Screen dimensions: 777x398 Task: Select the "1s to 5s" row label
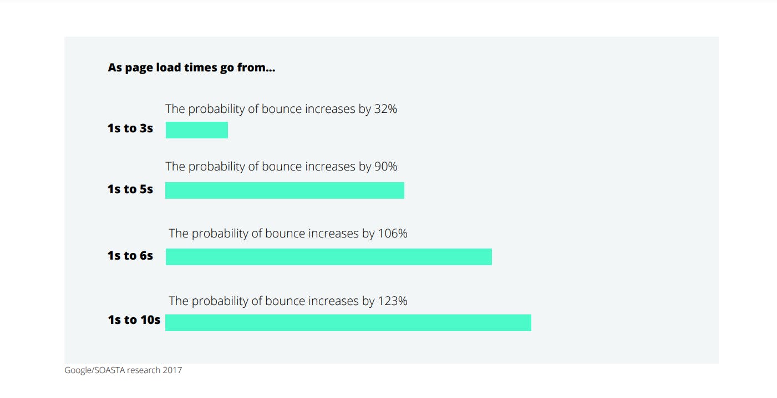coord(130,189)
